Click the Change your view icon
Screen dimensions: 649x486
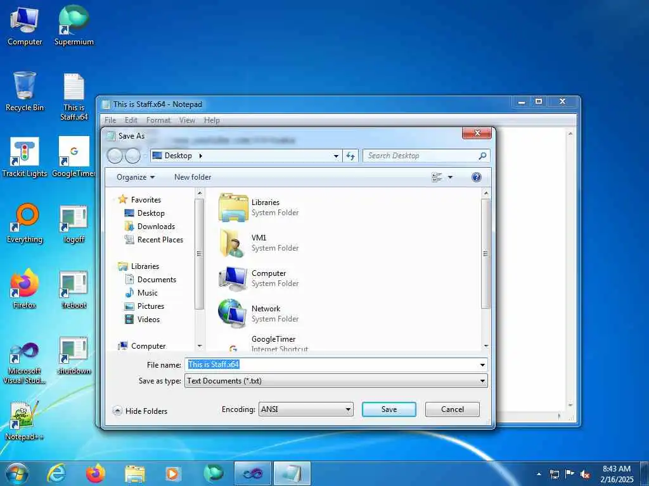(x=437, y=177)
